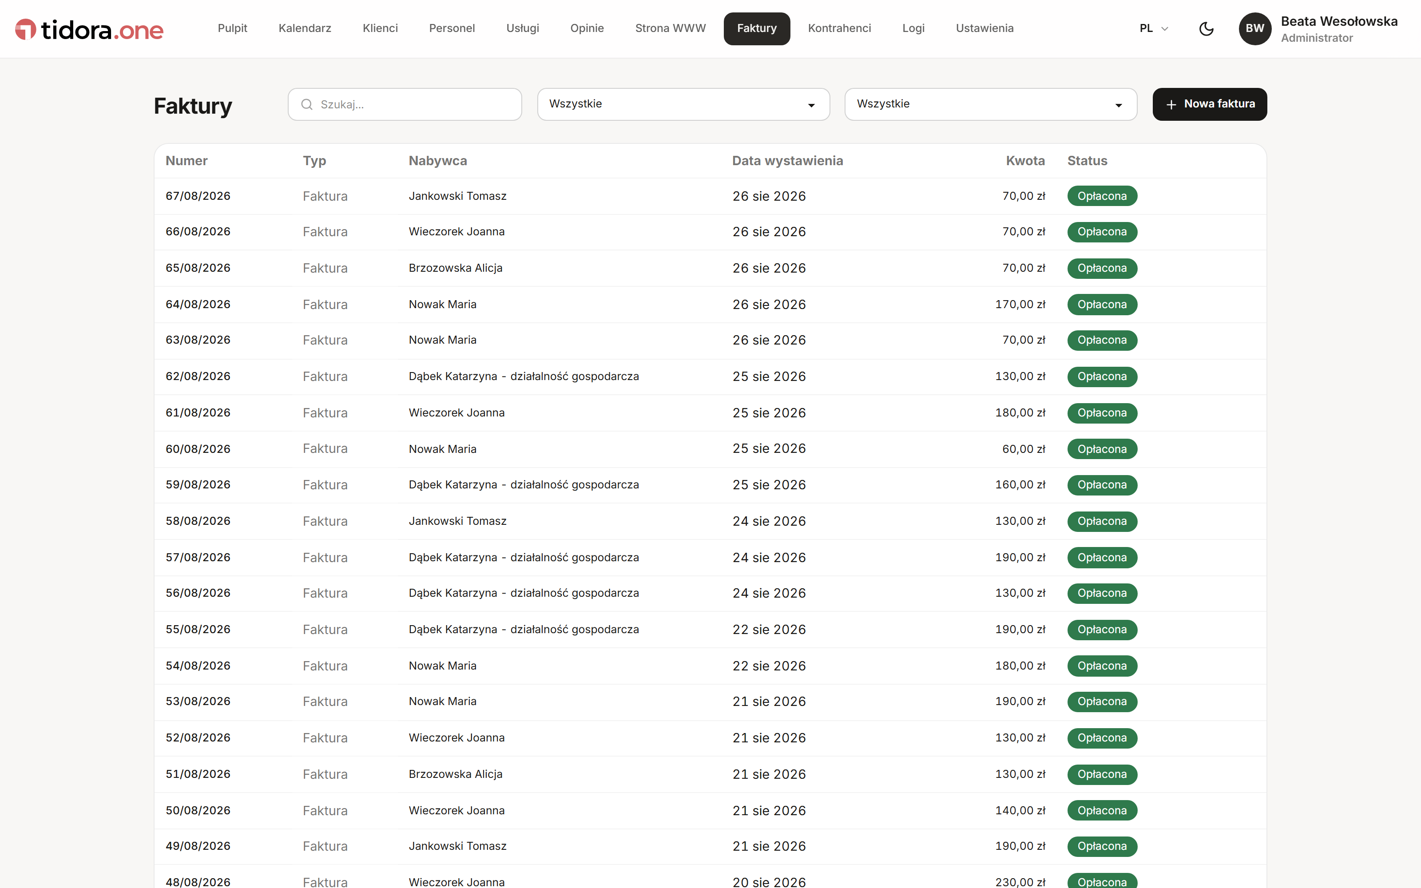Go to the Kalendarz section
1421x888 pixels.
point(305,29)
